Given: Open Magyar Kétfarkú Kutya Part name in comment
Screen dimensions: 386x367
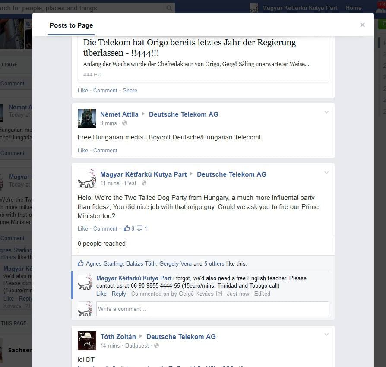Looking at the screenshot, I should [134, 278].
